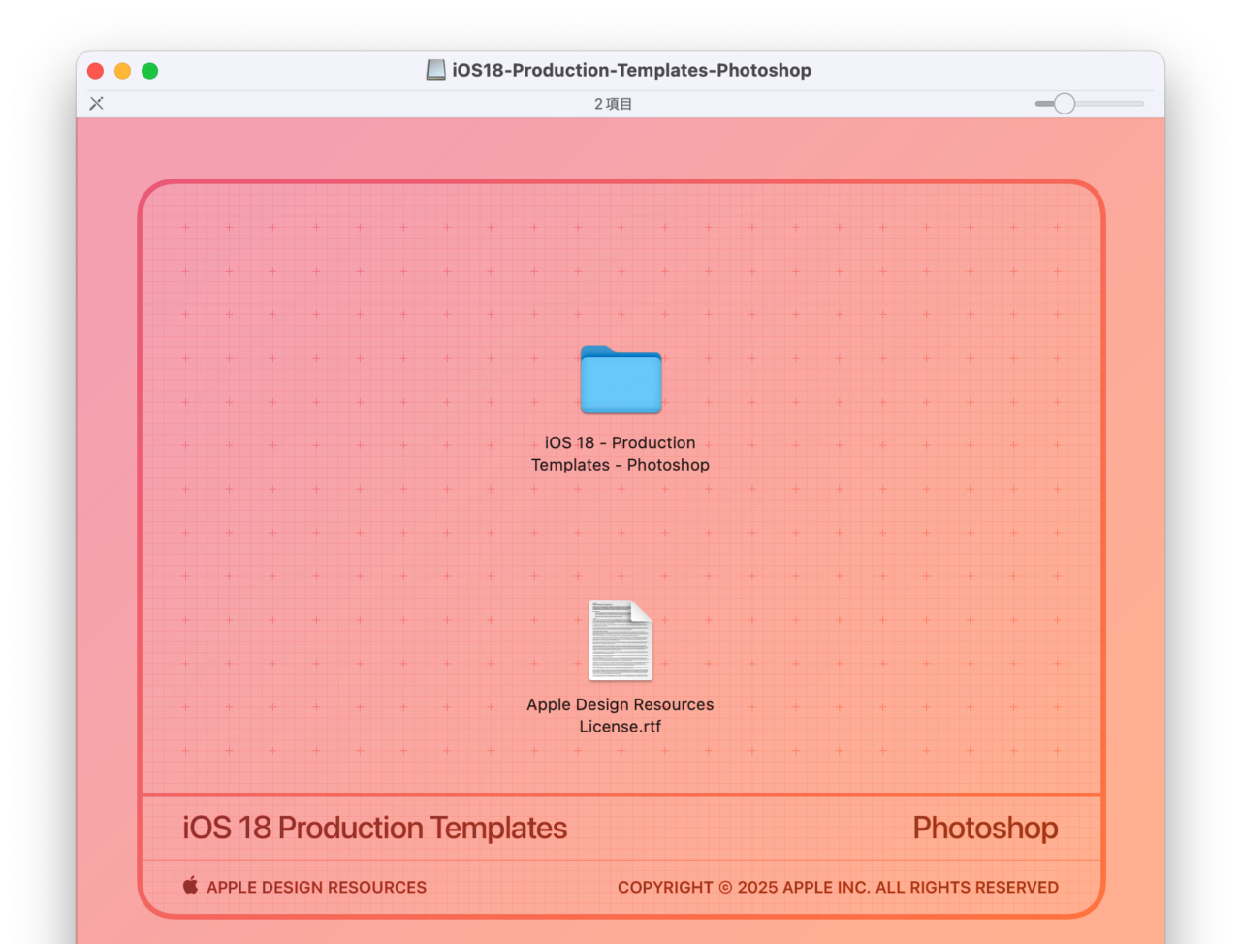
Task: Close the window with the red button
Action: coord(95,71)
